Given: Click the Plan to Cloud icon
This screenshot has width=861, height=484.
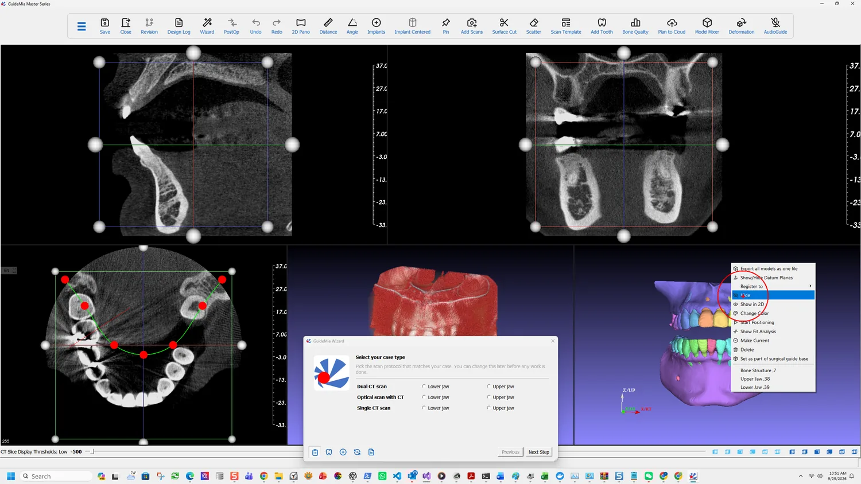Looking at the screenshot, I should pos(672,26).
